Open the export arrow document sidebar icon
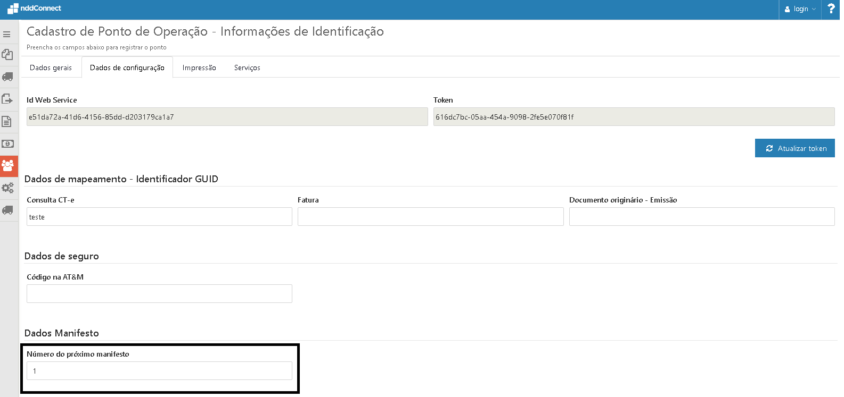The height and width of the screenshot is (397, 844). 7,99
